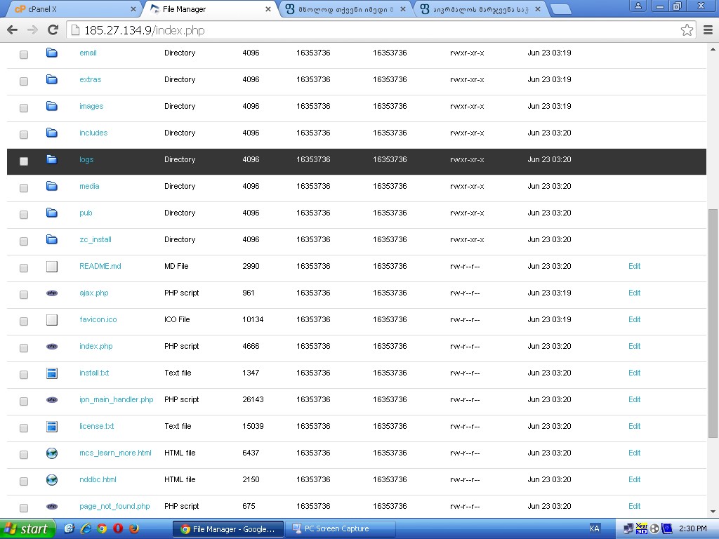Open the third Georgian-titled browser tab
719x539 pixels.
[x=346, y=8]
